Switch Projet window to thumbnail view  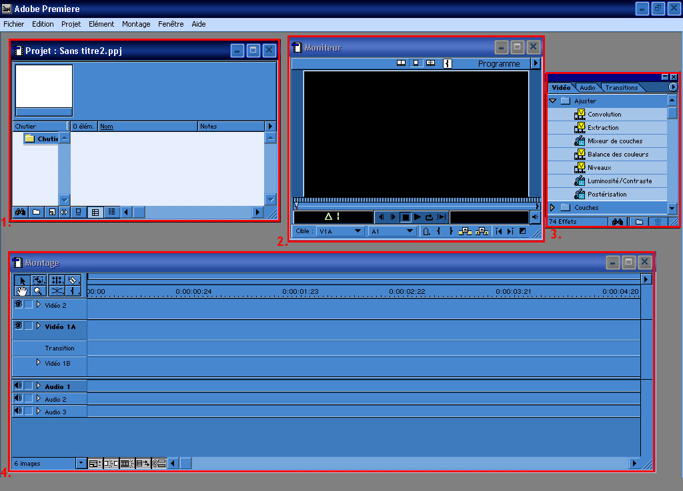[x=95, y=213]
